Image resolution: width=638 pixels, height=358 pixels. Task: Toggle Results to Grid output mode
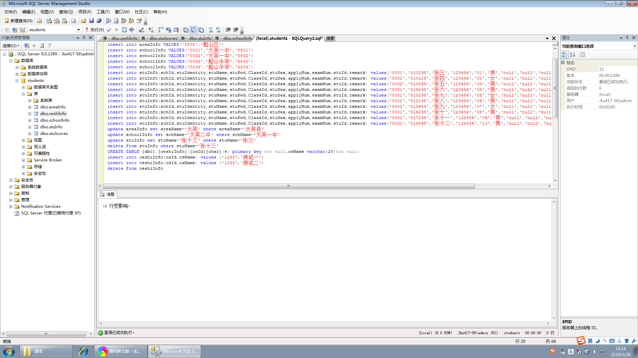(x=193, y=30)
